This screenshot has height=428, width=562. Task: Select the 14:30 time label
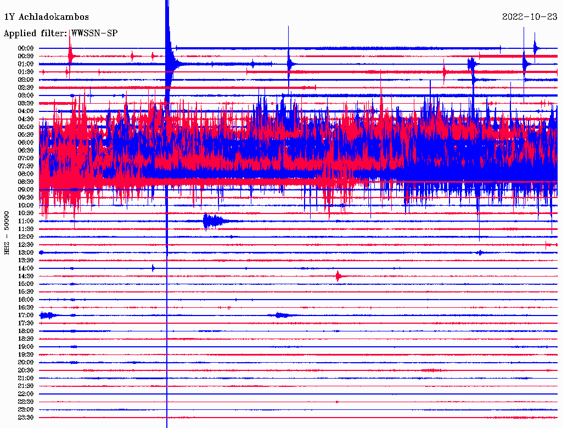[x=26, y=277]
